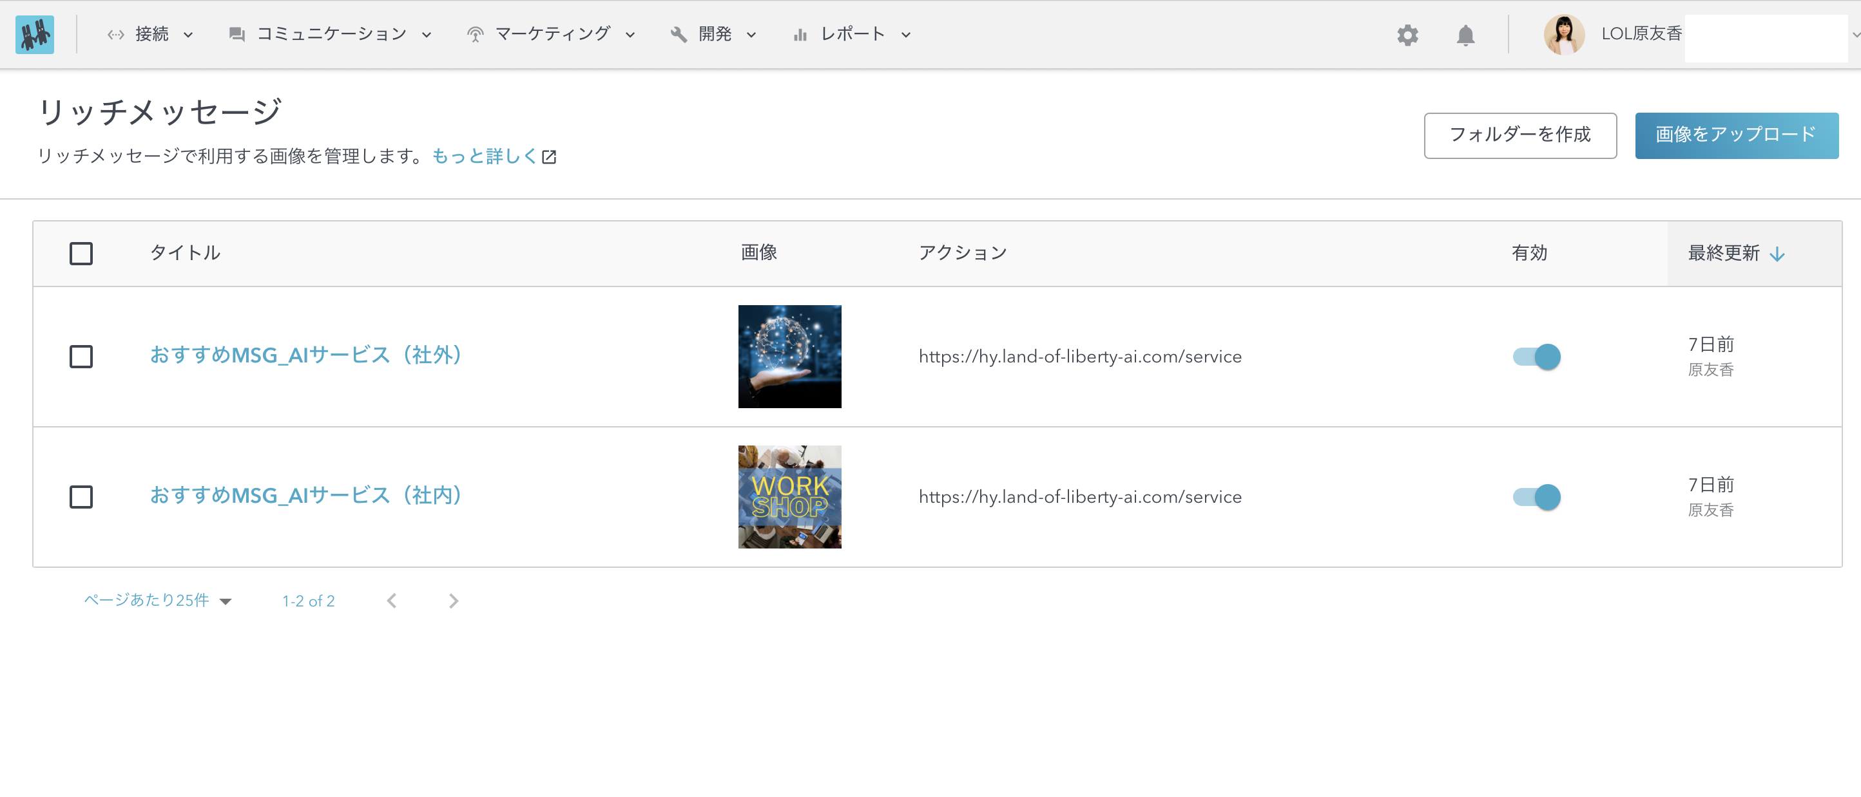This screenshot has width=1861, height=797.
Task: Open the レポート menu
Action: 853,33
